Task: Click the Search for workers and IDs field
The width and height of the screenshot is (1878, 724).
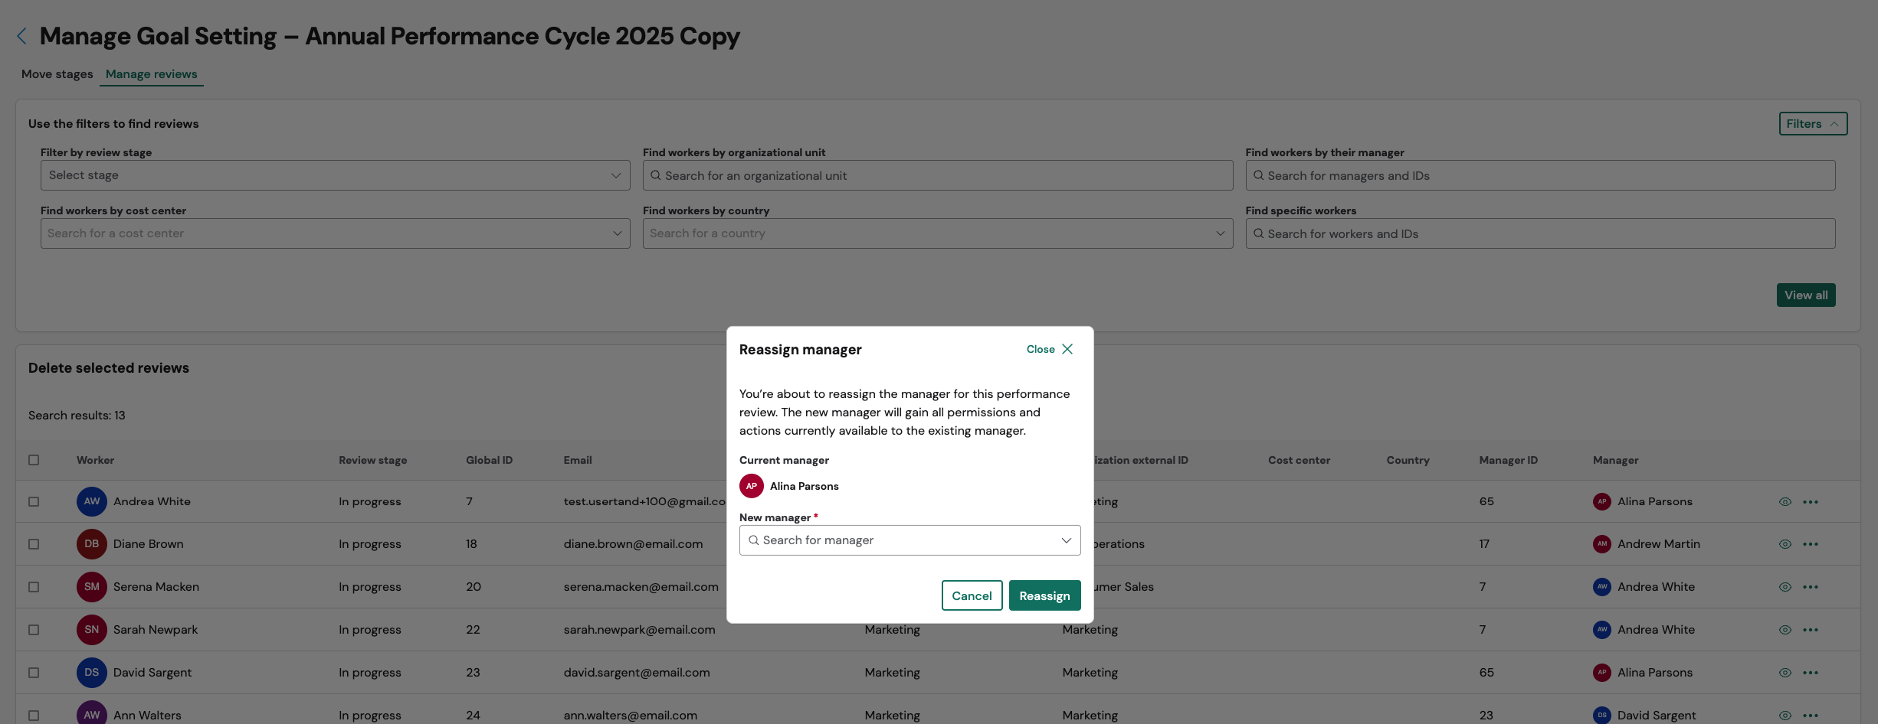Action: click(x=1540, y=233)
